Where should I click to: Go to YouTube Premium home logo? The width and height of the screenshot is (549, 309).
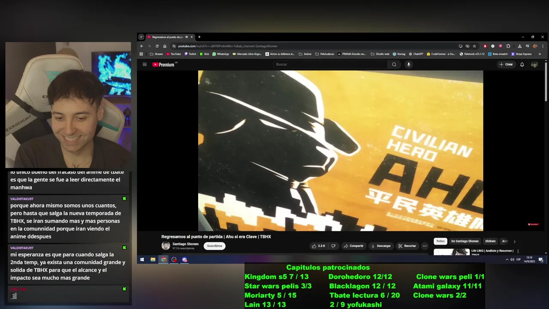164,64
